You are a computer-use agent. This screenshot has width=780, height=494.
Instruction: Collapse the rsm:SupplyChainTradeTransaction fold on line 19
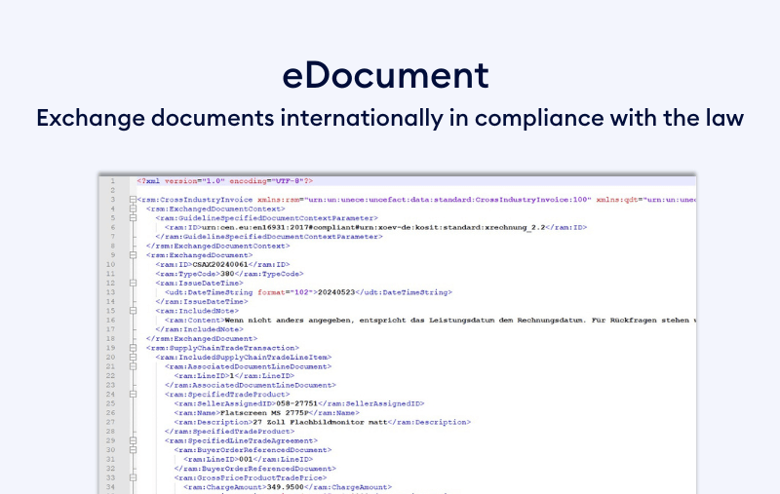coord(133,348)
